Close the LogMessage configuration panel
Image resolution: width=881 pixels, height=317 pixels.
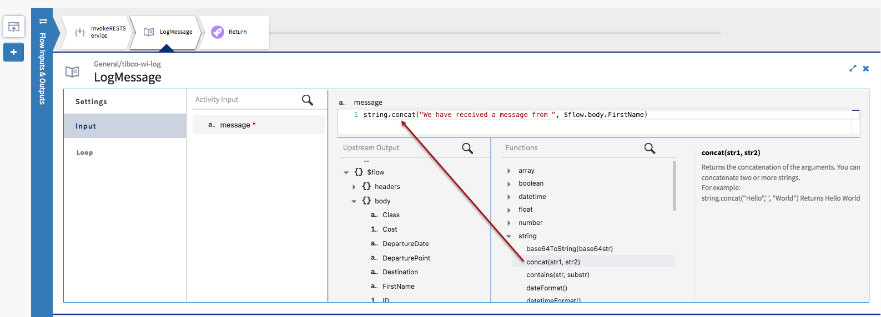pyautogui.click(x=865, y=68)
